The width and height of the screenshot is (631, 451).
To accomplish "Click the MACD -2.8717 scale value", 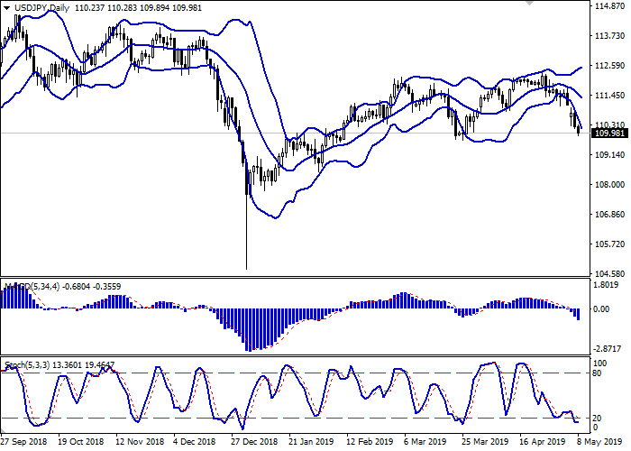I will click(606, 348).
